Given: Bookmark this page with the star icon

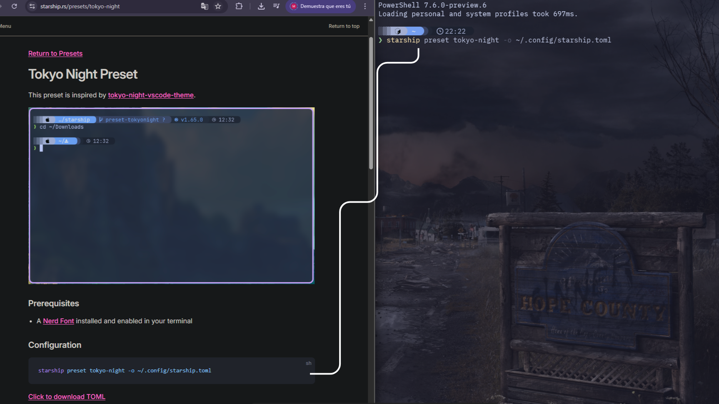Looking at the screenshot, I should click(218, 6).
